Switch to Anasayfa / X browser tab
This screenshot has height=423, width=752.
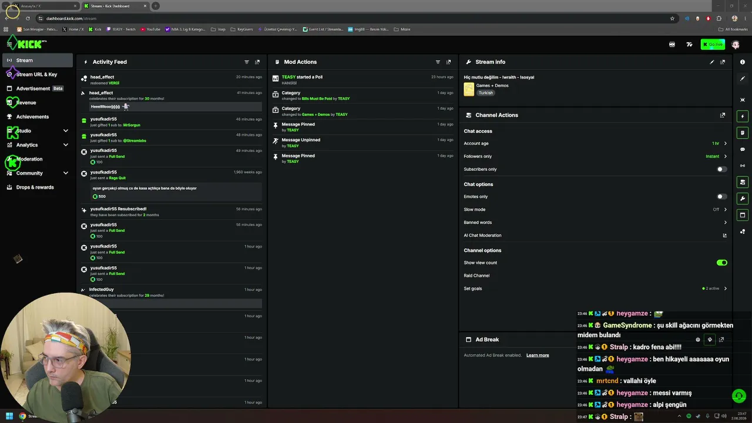tap(45, 6)
